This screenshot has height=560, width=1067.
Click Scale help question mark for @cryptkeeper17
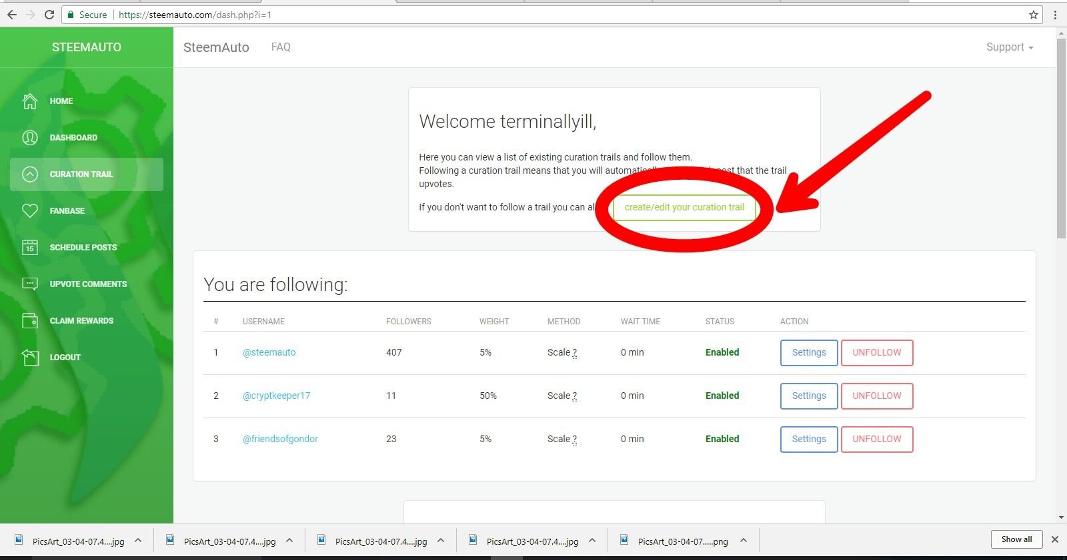coord(574,396)
